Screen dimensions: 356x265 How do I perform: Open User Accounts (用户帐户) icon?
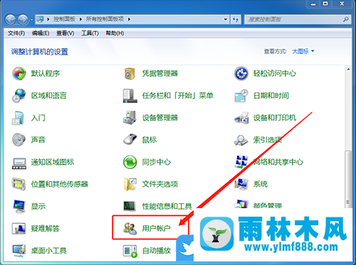tap(130, 228)
